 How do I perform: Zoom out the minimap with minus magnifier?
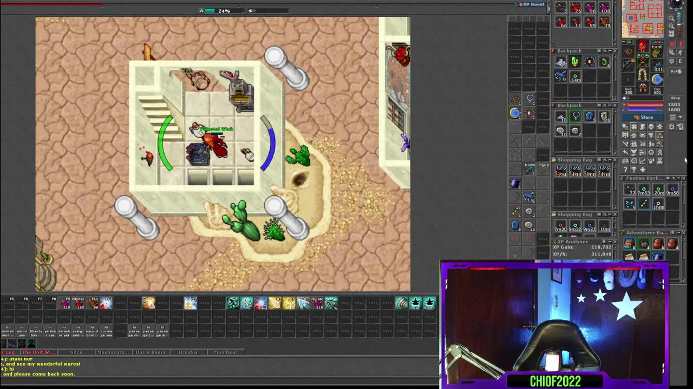pos(671,18)
